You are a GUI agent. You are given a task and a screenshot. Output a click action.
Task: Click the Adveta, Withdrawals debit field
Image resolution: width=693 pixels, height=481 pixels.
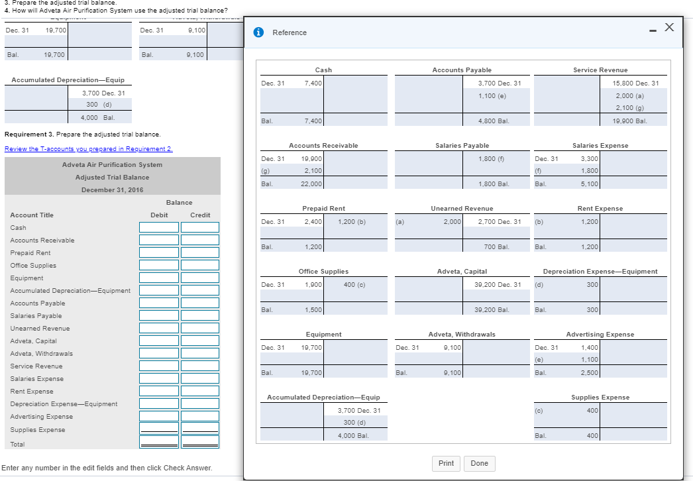coord(159,353)
